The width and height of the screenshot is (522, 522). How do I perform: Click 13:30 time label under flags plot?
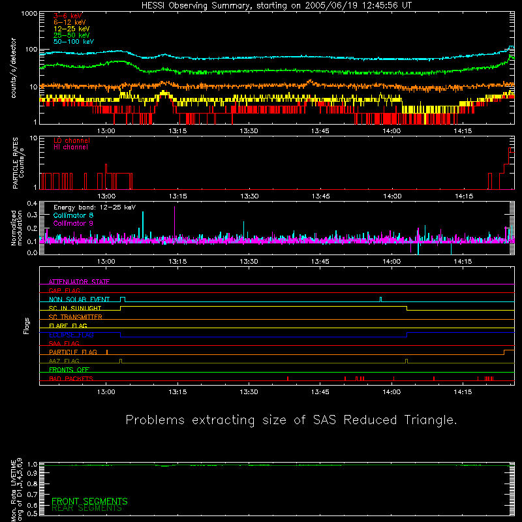(249, 392)
